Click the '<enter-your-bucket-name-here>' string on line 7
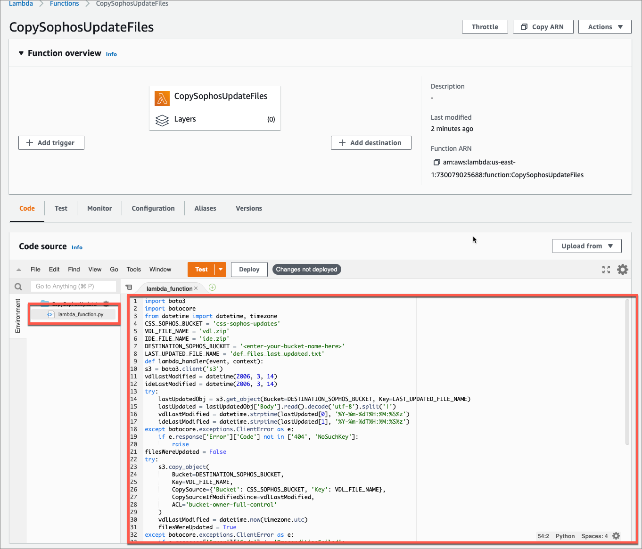The width and height of the screenshot is (642, 549). [x=292, y=346]
